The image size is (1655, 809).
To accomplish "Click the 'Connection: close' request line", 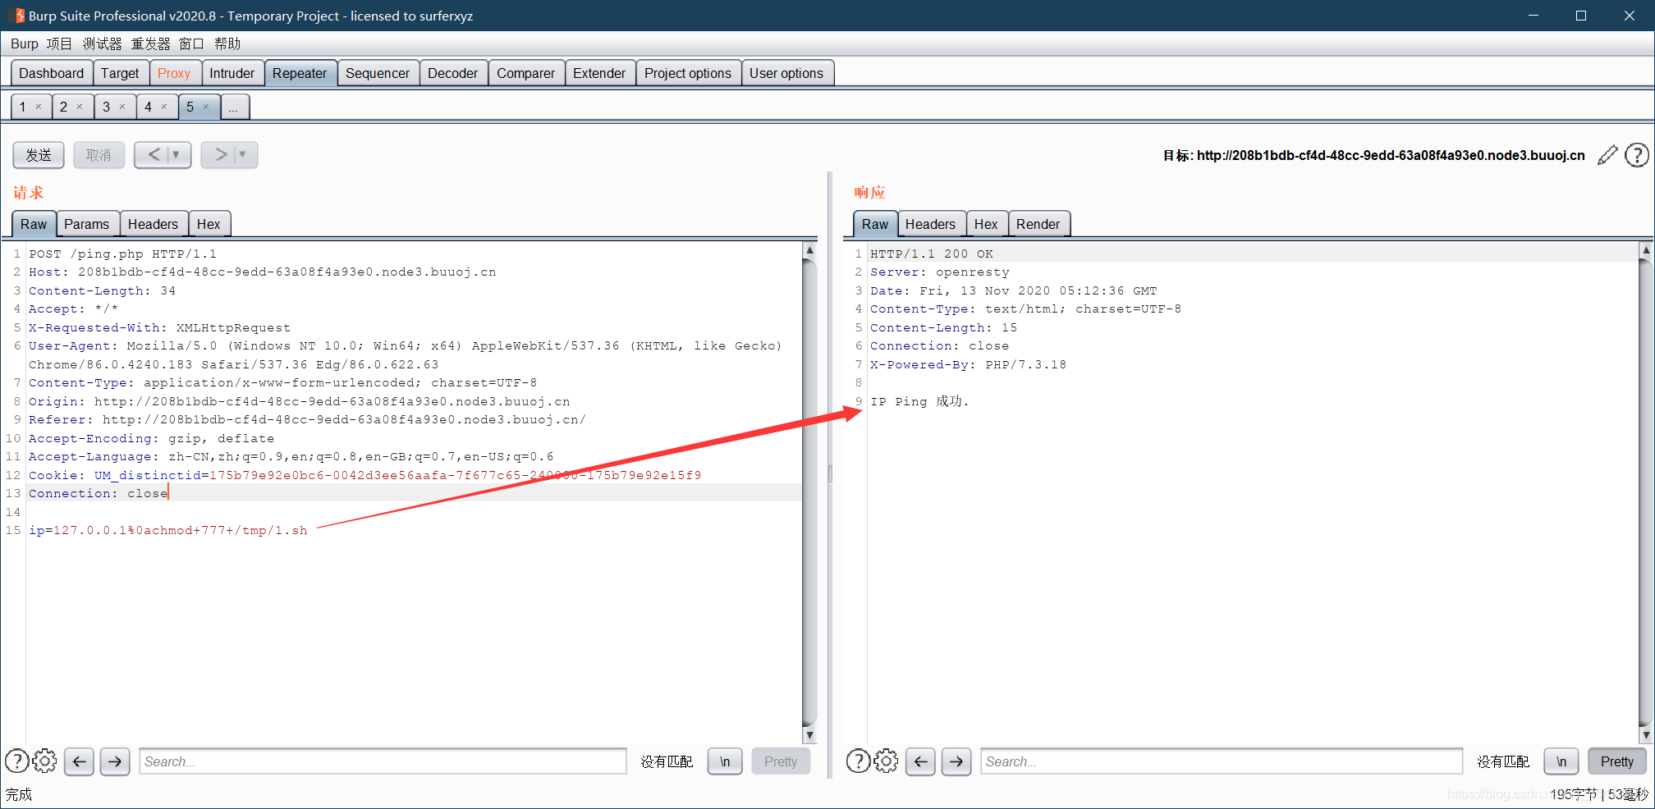I will [99, 493].
